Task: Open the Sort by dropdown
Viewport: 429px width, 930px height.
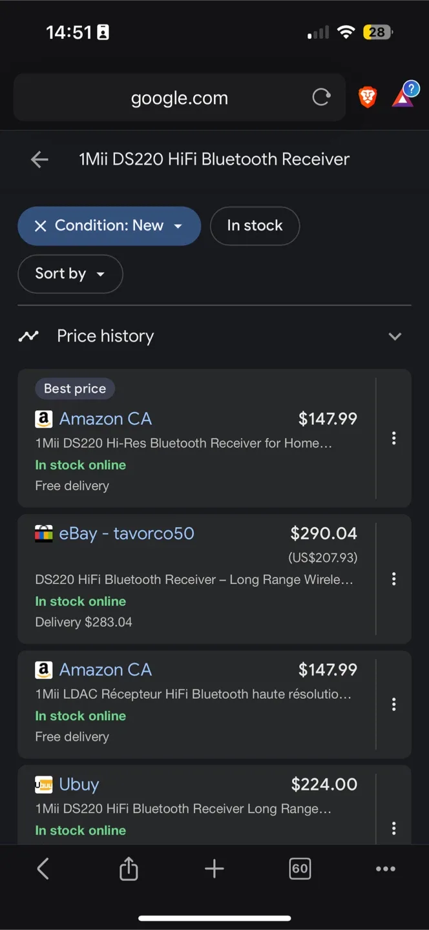Action: click(70, 274)
